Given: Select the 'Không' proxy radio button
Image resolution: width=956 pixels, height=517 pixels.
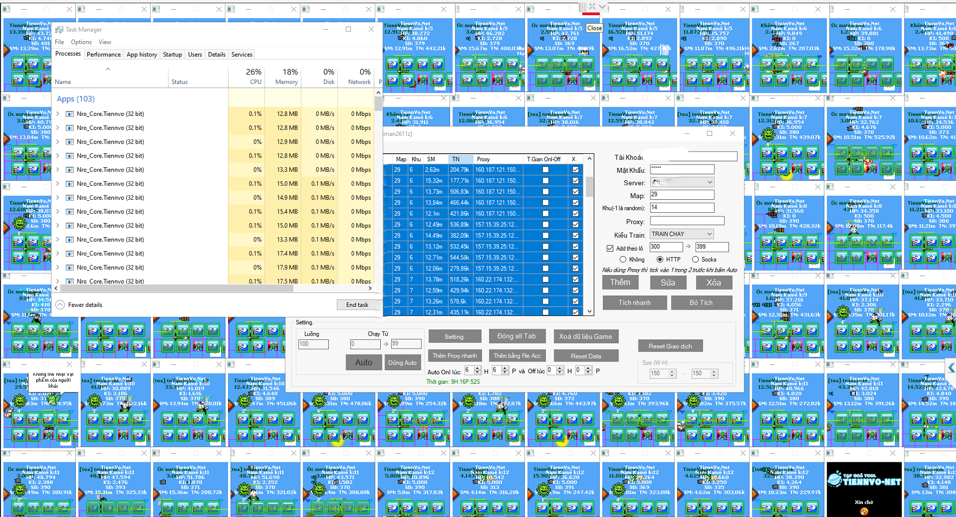Looking at the screenshot, I should 623,260.
